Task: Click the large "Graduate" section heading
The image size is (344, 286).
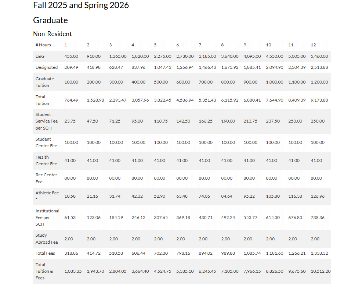Action: click(x=50, y=20)
